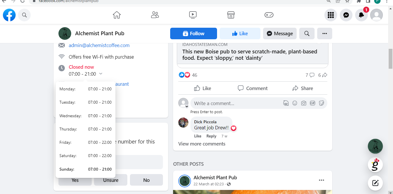
Task: Open Alchemist floating chat head
Action: click(x=375, y=146)
